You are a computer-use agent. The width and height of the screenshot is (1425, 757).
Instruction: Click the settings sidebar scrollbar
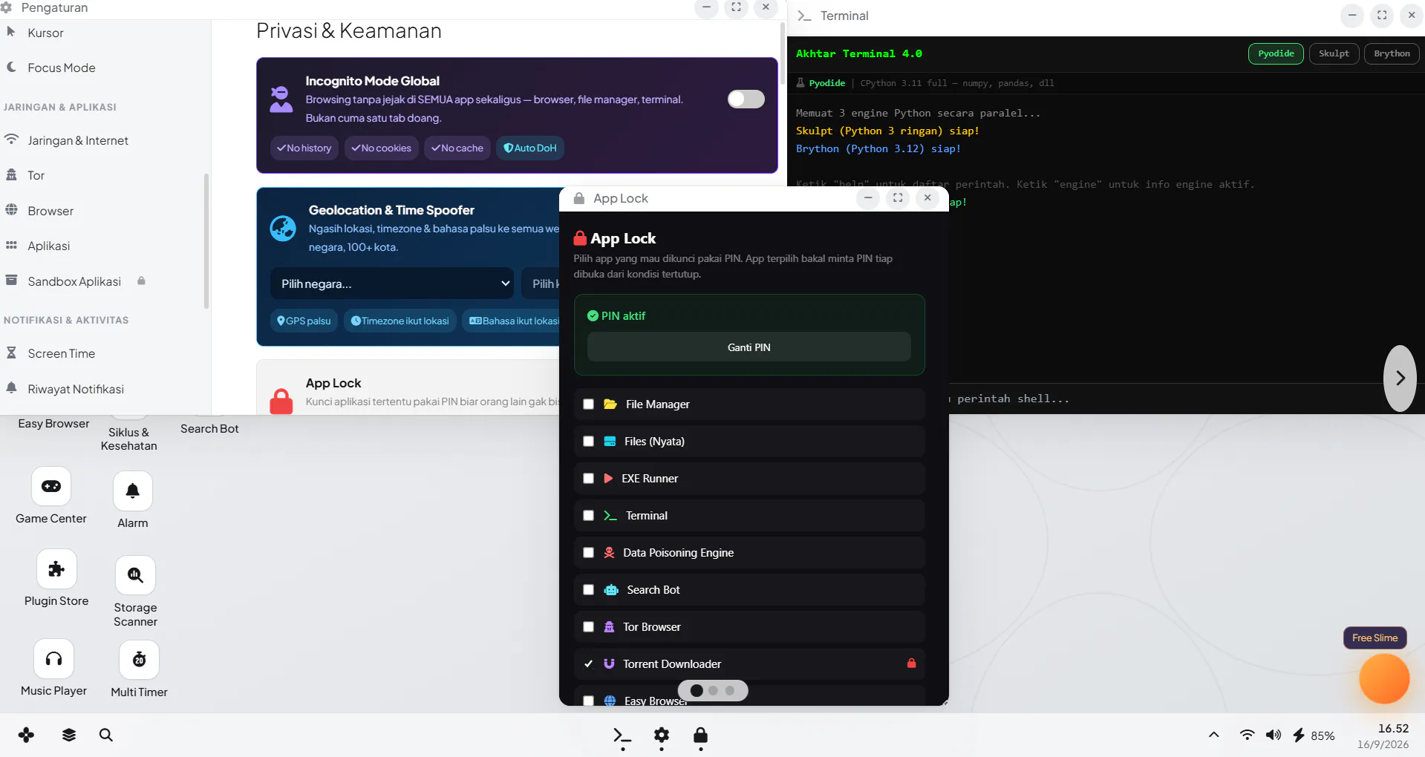pos(206,240)
